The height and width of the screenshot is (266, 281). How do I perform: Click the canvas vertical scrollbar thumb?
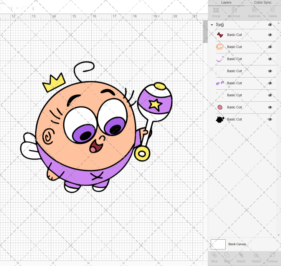(205, 31)
